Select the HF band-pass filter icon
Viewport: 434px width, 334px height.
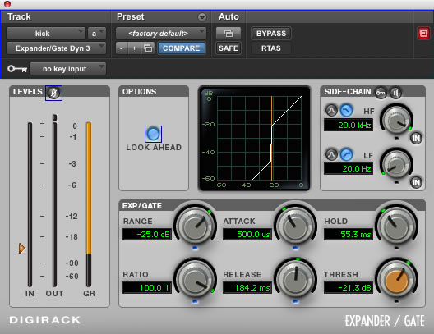pos(331,111)
